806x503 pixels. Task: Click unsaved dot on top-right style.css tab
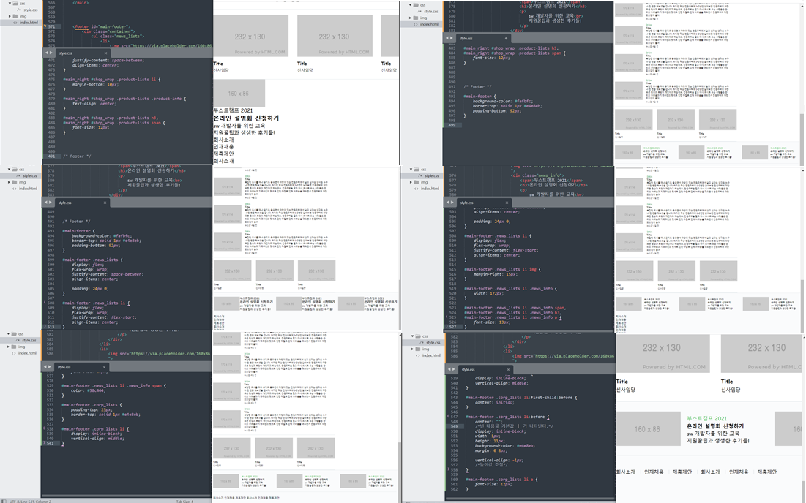[507, 38]
